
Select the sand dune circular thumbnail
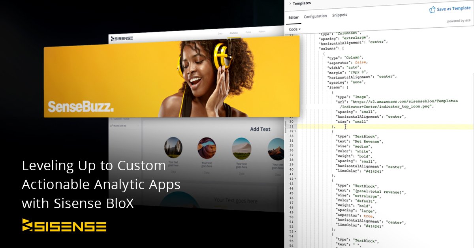(x=242, y=148)
